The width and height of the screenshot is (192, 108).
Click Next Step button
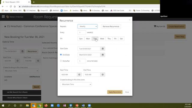tap(180, 37)
